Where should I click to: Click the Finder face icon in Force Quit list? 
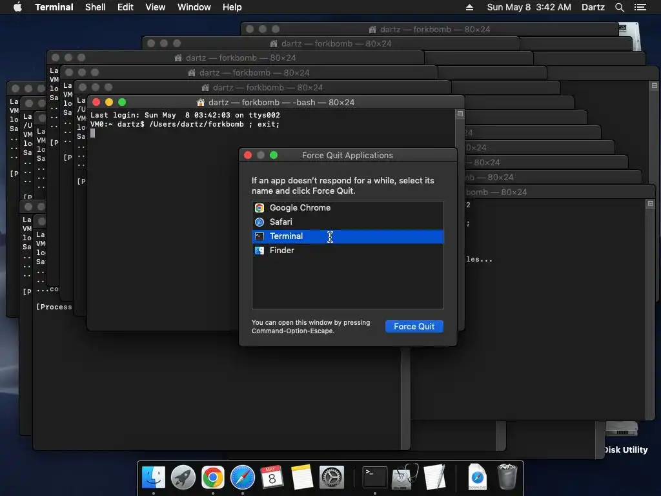coord(259,251)
